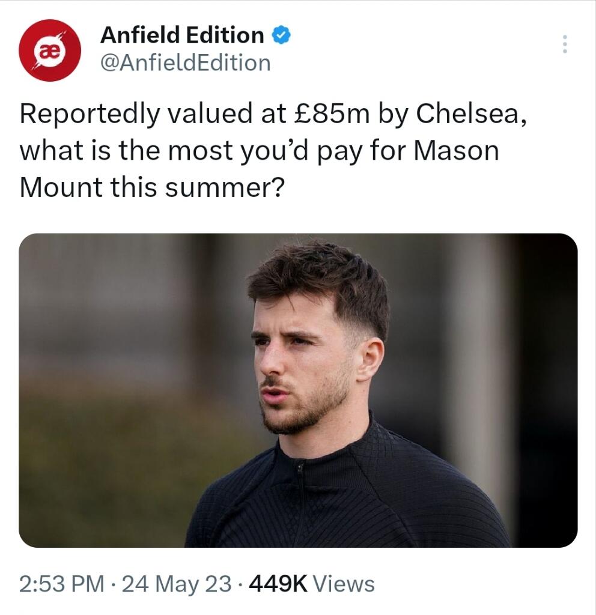596x615 pixels.
Task: Click the word Reportedly opening the tweet
Action: point(90,114)
